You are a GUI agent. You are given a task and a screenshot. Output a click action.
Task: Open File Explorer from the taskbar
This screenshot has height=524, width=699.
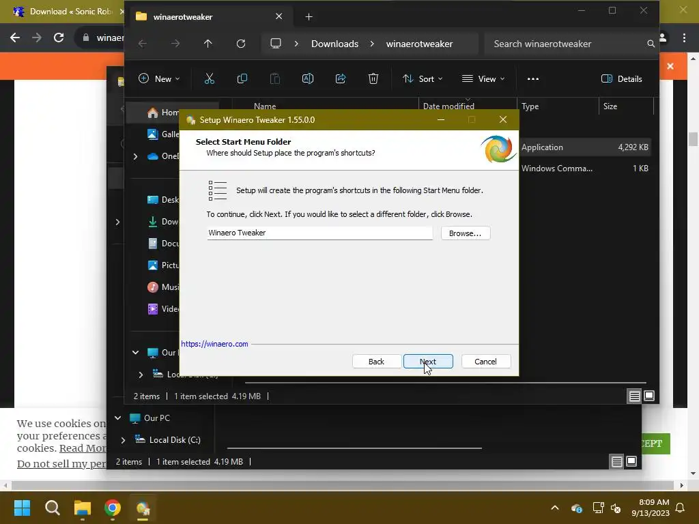click(83, 508)
